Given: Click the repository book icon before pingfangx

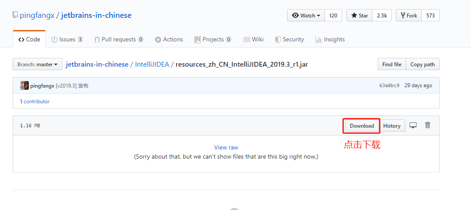Looking at the screenshot, I should point(15,15).
